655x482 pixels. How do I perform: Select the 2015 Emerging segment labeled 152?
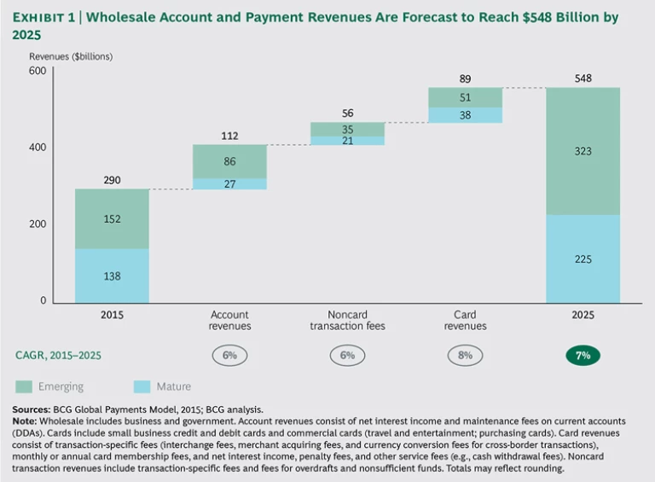[x=112, y=218]
